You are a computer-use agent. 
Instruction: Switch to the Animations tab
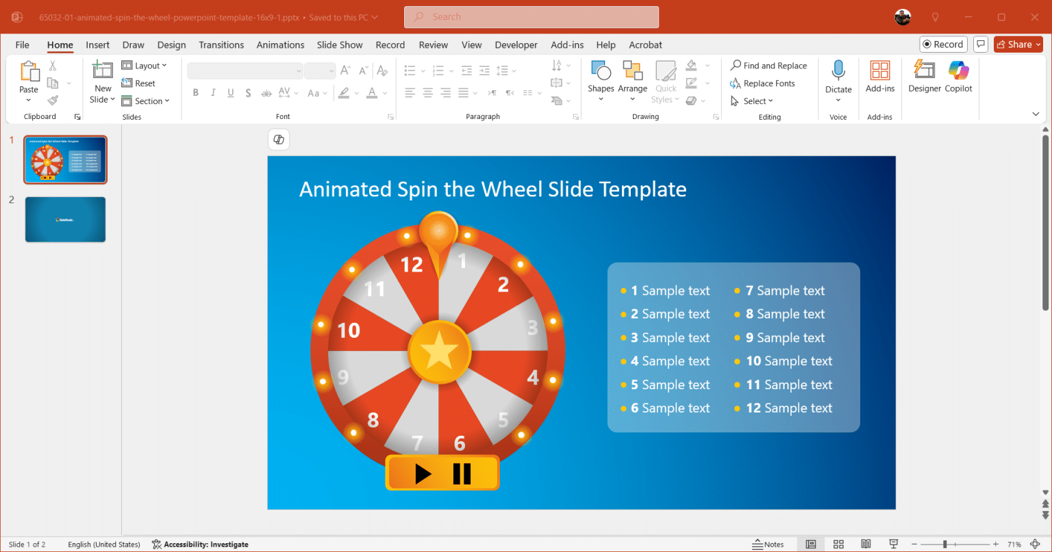280,44
